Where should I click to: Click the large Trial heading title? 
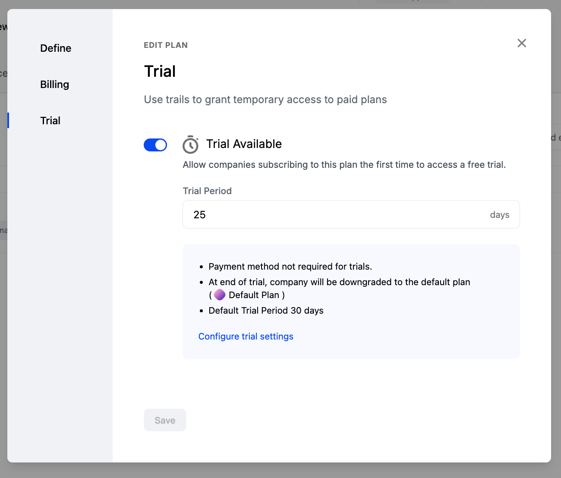click(160, 72)
